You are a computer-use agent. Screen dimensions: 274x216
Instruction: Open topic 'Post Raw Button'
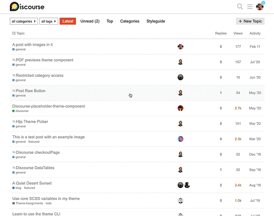coord(31,91)
